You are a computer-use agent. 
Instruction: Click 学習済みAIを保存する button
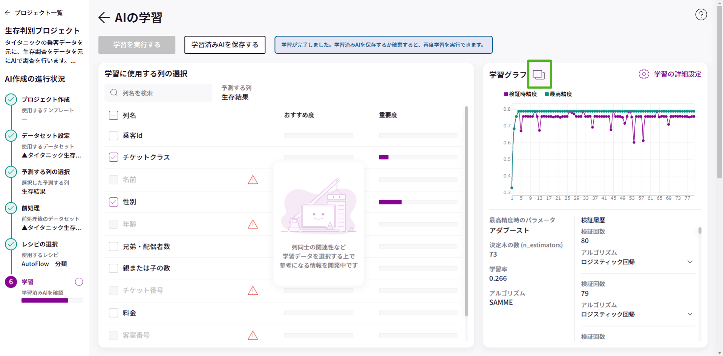coord(225,45)
